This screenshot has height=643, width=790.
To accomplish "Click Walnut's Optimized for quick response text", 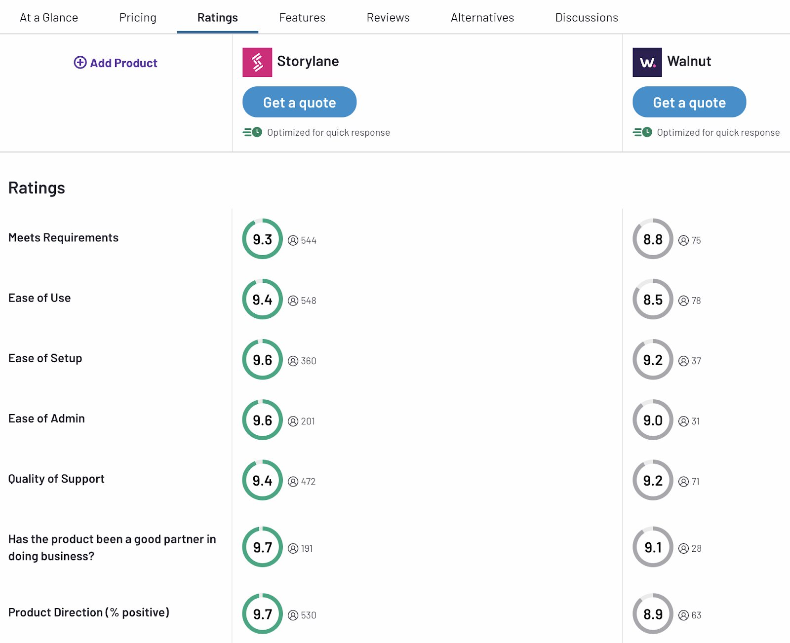I will click(718, 132).
